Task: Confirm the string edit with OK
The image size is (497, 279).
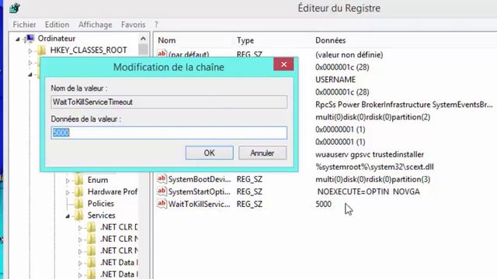Action: tap(209, 153)
